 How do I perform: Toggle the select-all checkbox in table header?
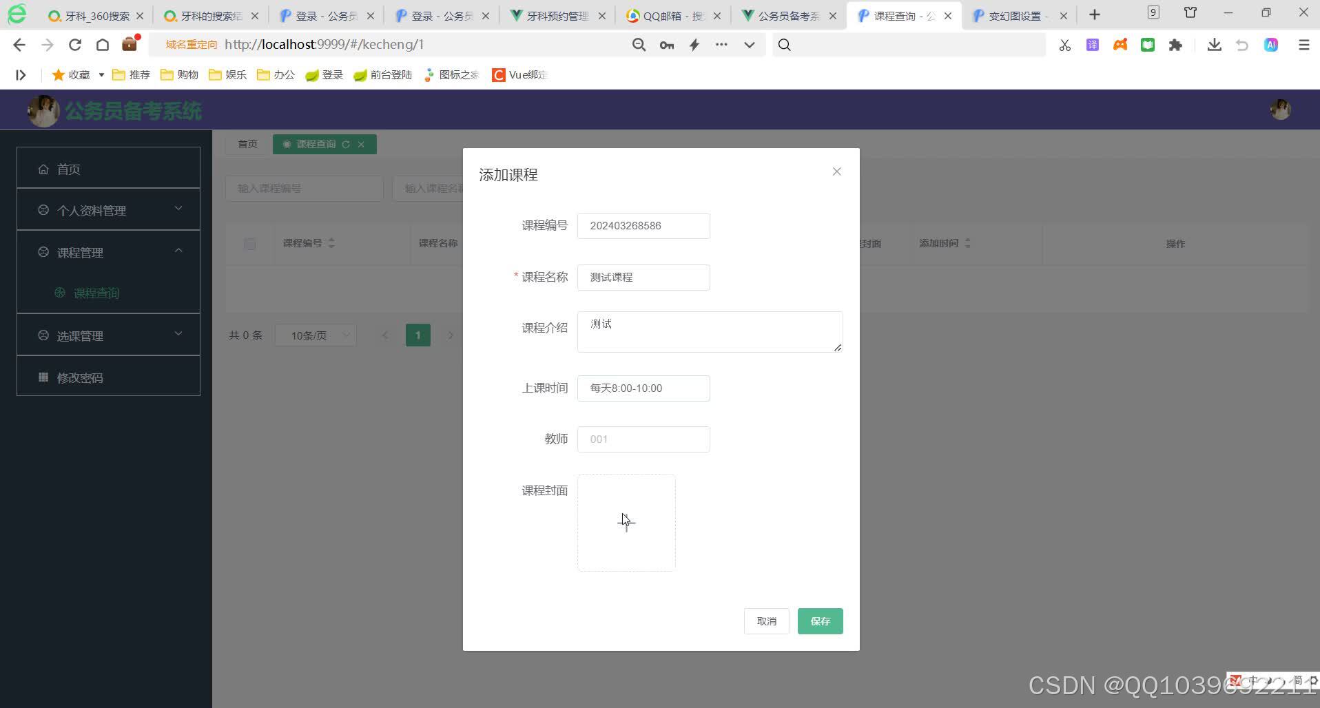click(x=249, y=243)
